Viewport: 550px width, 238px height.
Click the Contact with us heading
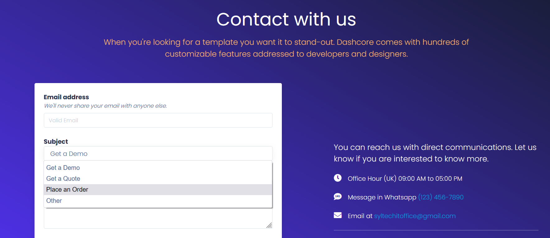tap(286, 19)
